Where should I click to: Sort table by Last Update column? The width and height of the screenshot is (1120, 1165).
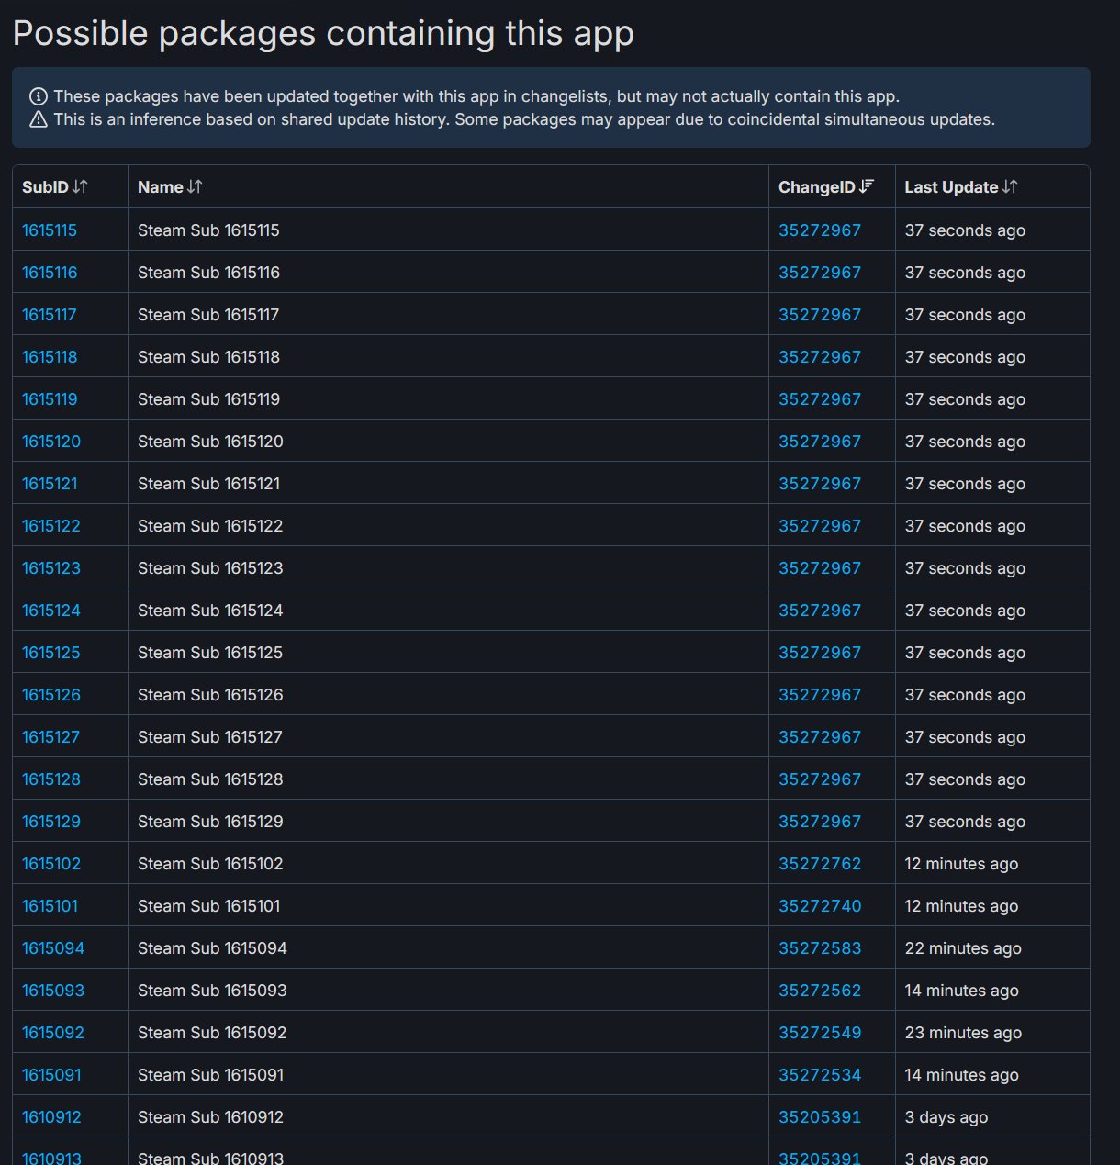coord(992,187)
